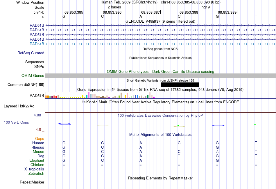The width and height of the screenshot is (276, 189).
Task: Select the Mouse species row label
Action: point(38,152)
